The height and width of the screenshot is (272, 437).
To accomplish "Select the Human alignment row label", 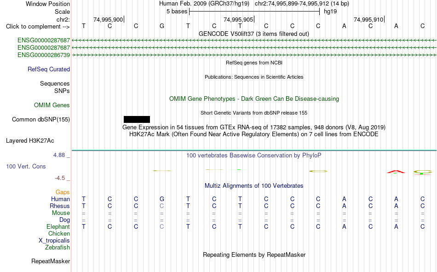I will pyautogui.click(x=60, y=199).
